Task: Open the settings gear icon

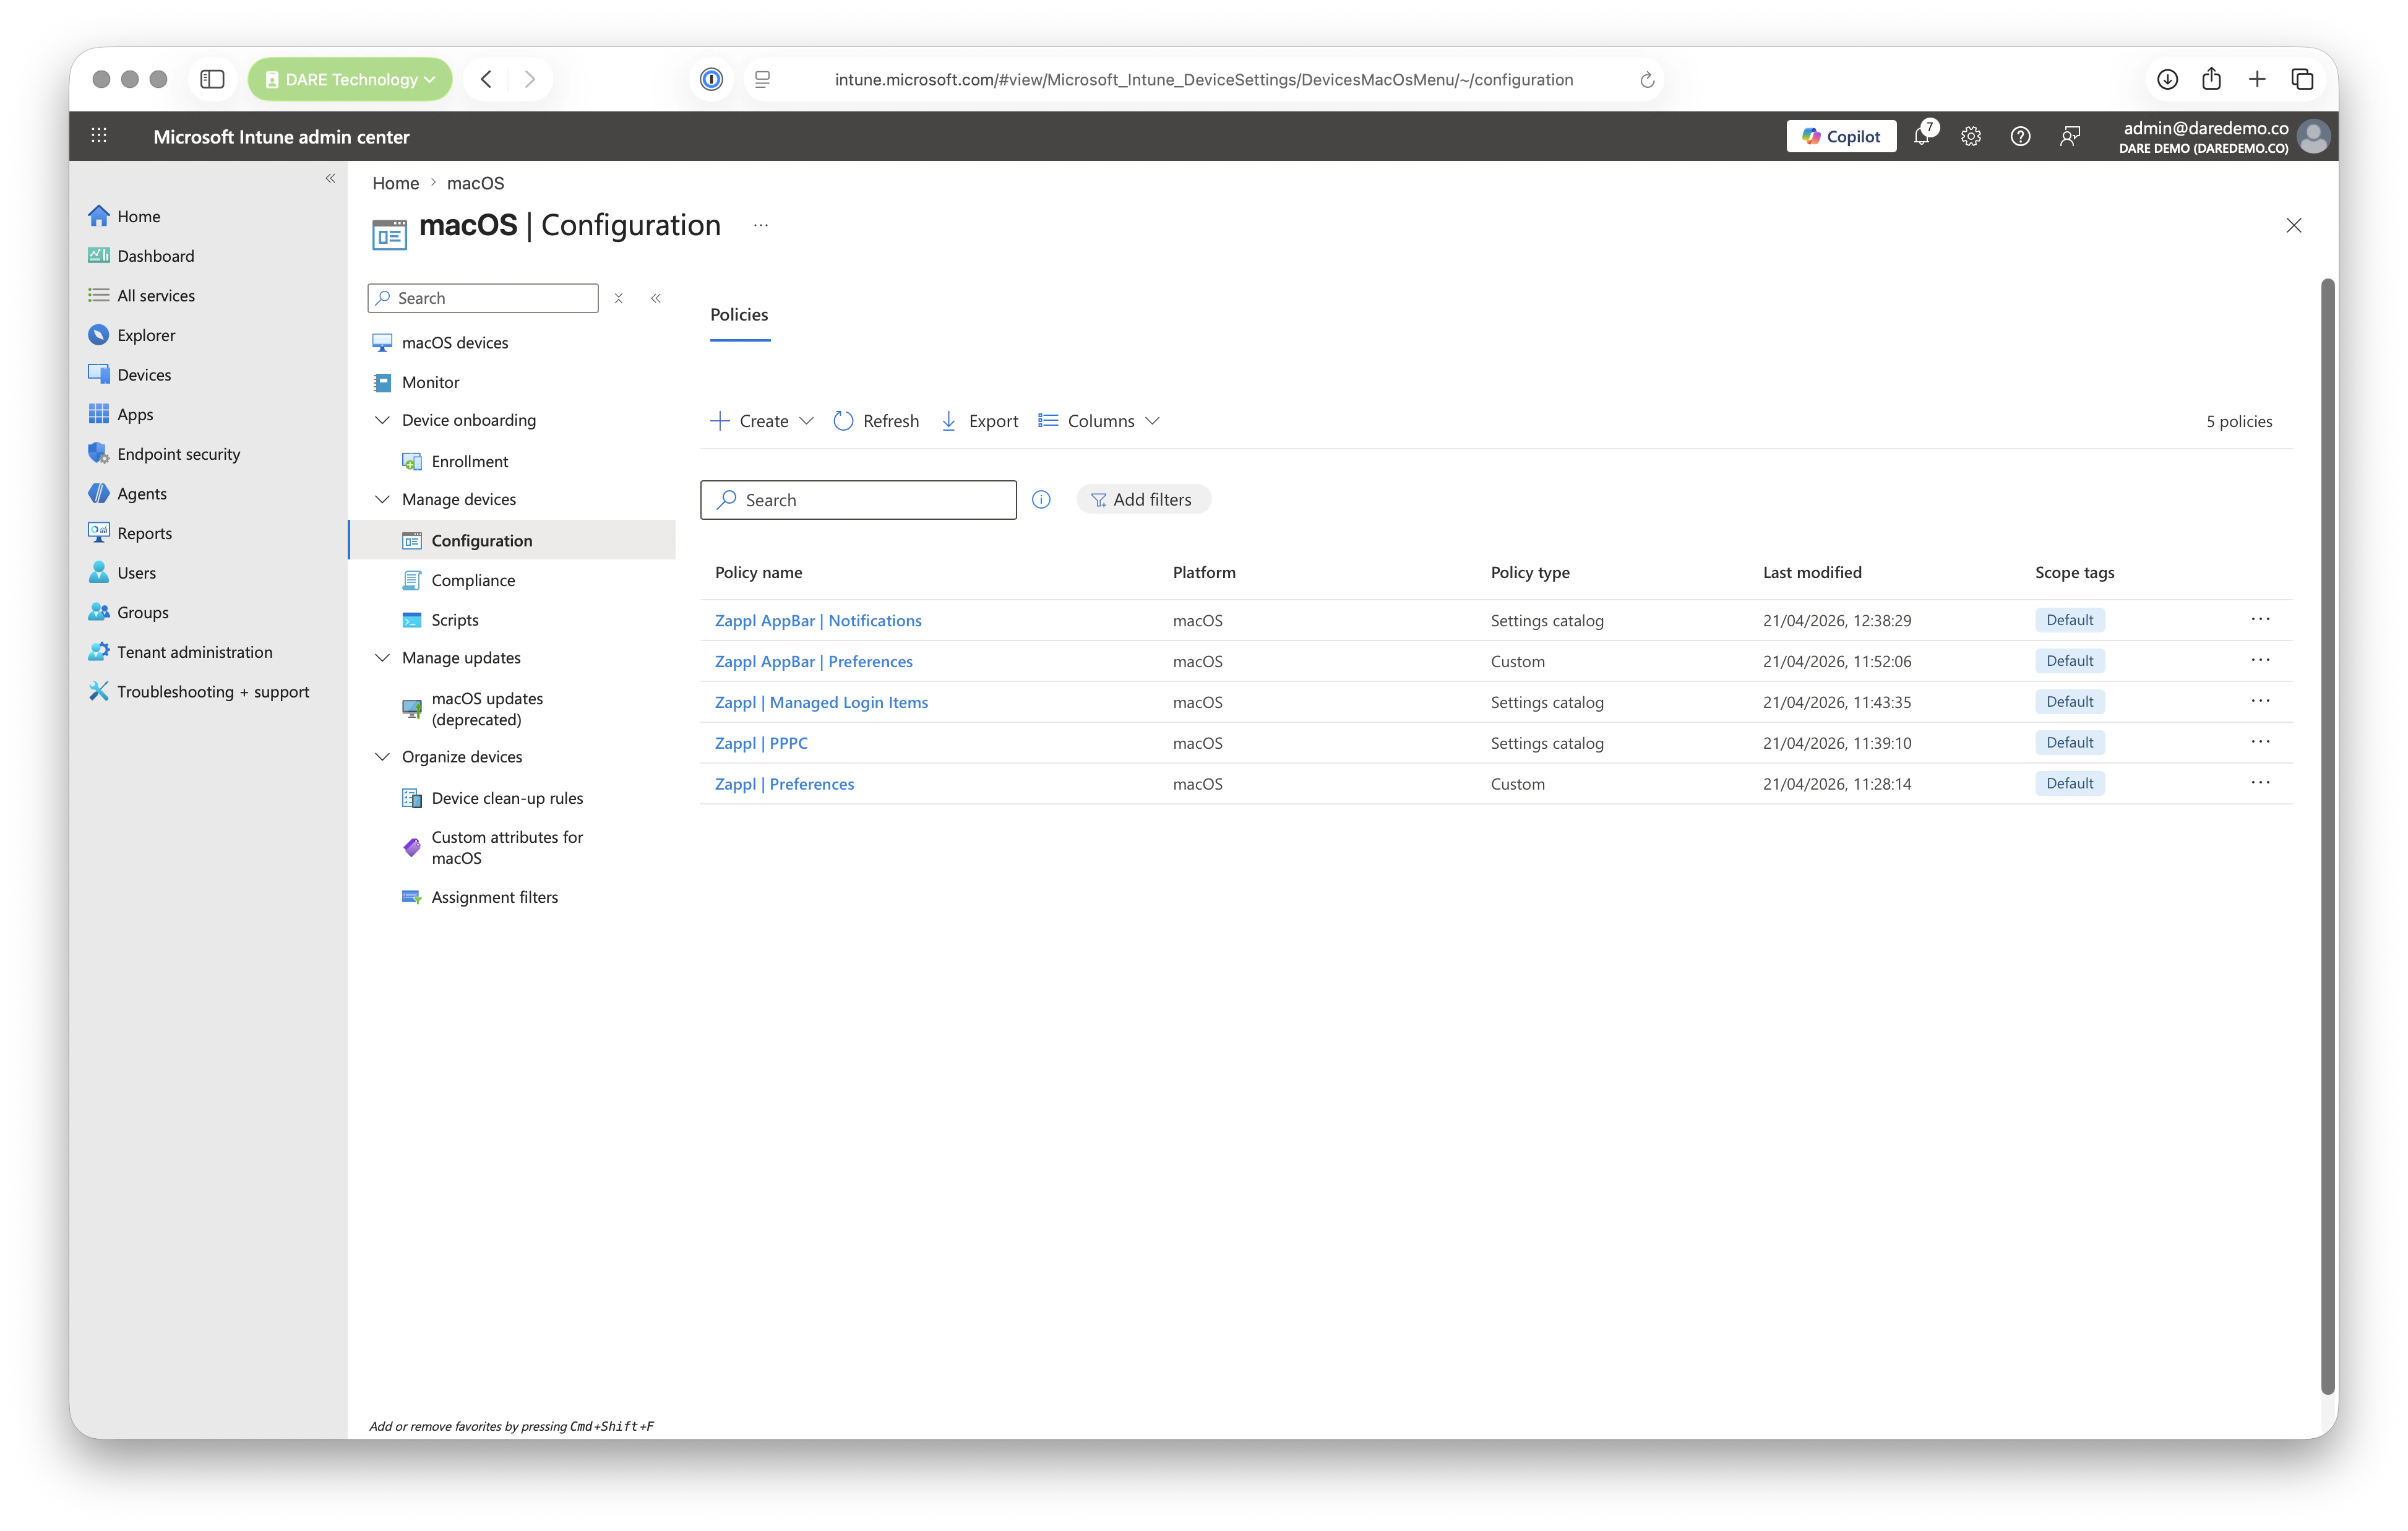Action: (1970, 136)
